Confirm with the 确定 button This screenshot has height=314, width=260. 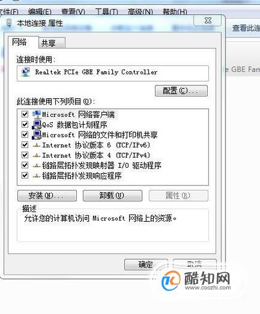pyautogui.click(x=146, y=264)
